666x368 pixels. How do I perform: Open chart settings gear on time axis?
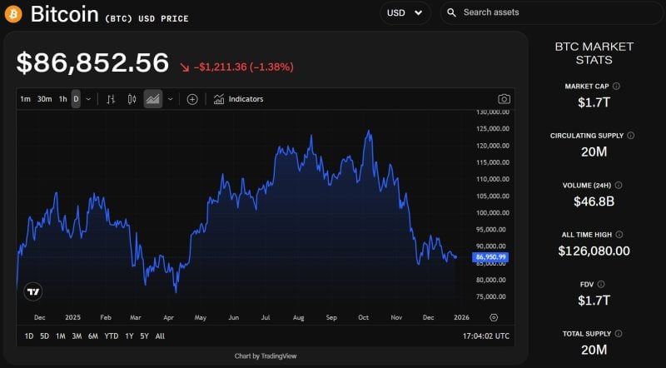pyautogui.click(x=494, y=317)
